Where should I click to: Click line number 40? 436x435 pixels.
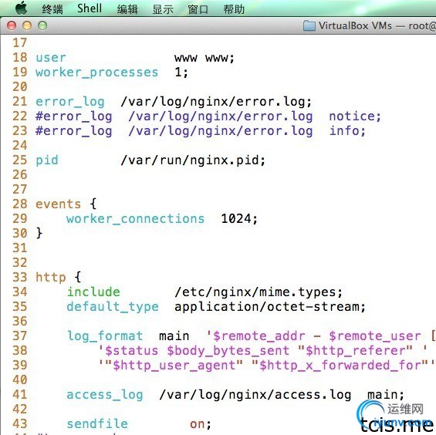(x=19, y=380)
